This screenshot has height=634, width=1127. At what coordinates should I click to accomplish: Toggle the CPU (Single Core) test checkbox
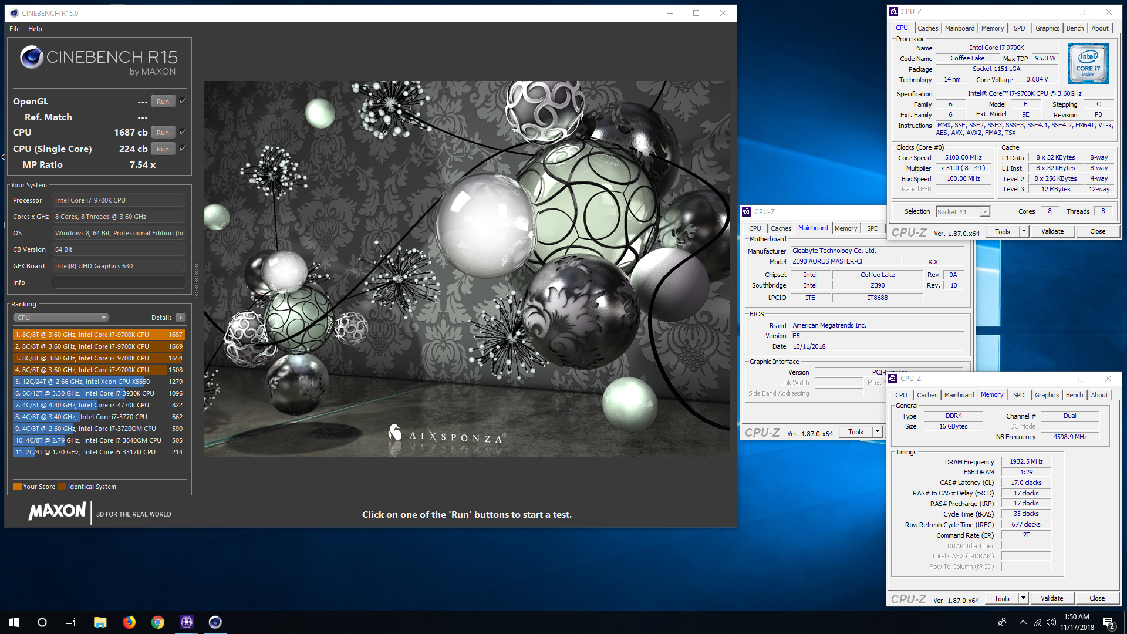183,149
